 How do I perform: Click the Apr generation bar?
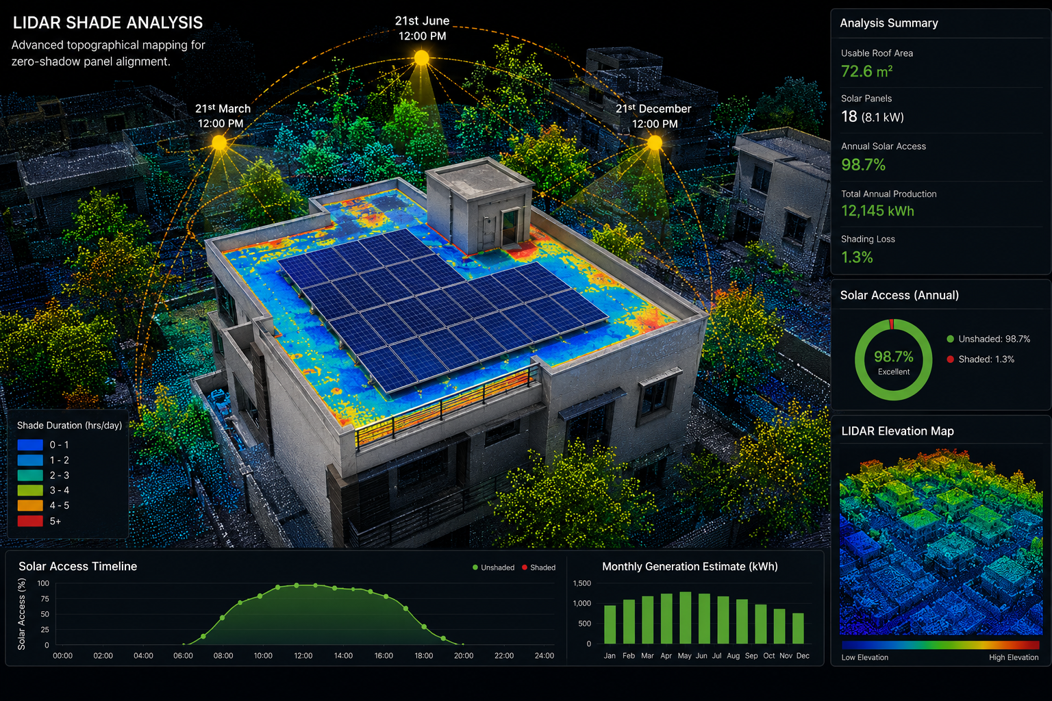pos(666,618)
